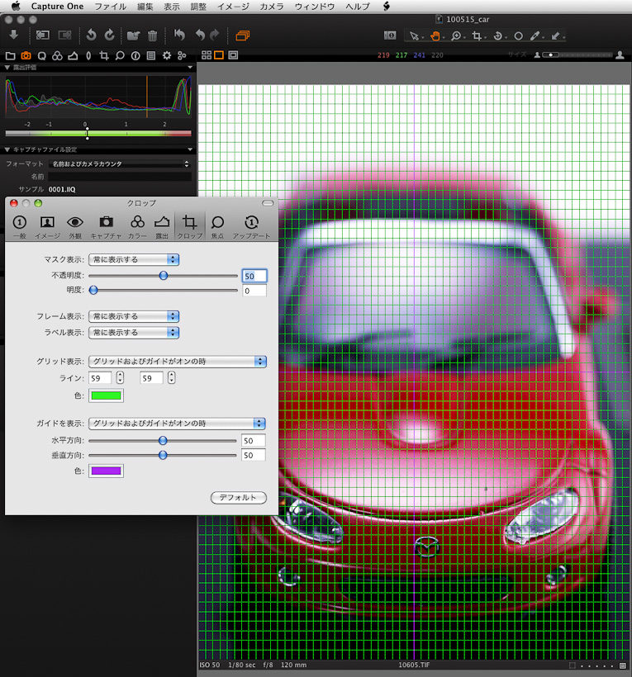632x677 pixels.
Task: Switch to the capture tool tab (orange camera)
Action: (x=26, y=55)
